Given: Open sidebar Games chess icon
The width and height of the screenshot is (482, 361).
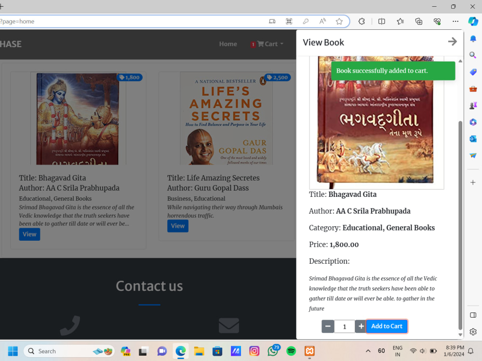Looking at the screenshot, I should (x=473, y=105).
